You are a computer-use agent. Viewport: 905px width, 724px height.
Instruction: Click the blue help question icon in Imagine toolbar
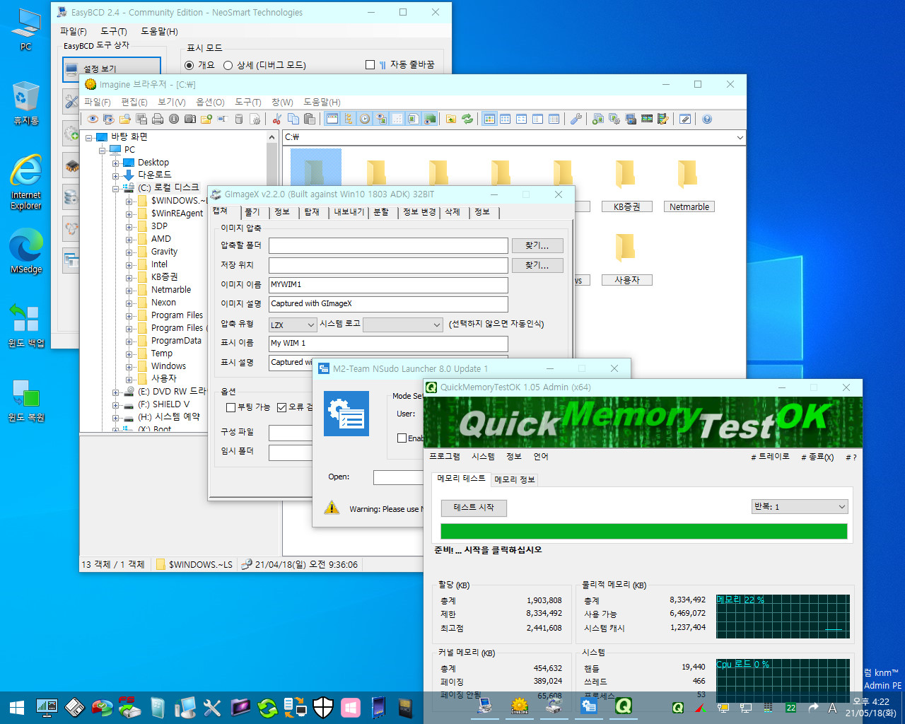click(x=707, y=119)
